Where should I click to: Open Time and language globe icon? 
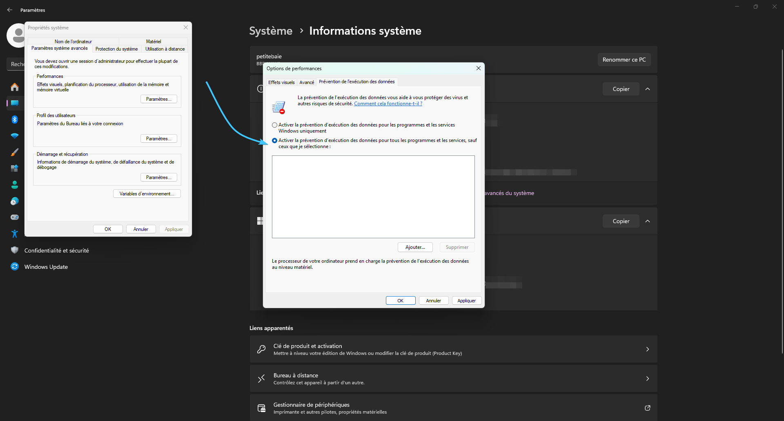tap(15, 201)
